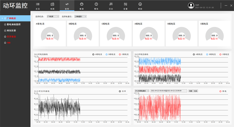Open the 日志 log icon
Image resolution: width=234 pixels, height=127 pixels.
(111, 4)
